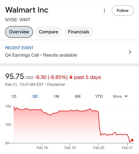Screen dimensions: 139x154
Task: Click the RECENT EVENT heading
Action: 19,48
